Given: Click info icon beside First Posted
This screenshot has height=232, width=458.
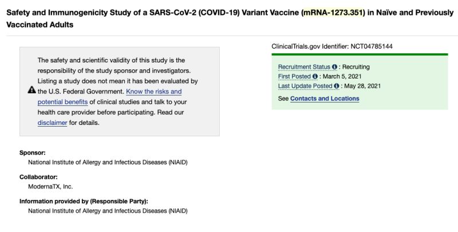Looking at the screenshot, I should click(315, 77).
